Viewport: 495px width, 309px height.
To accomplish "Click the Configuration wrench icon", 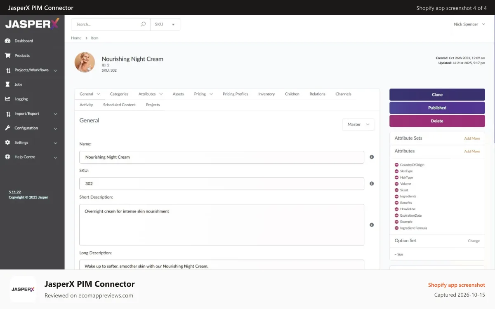I will click(7, 128).
